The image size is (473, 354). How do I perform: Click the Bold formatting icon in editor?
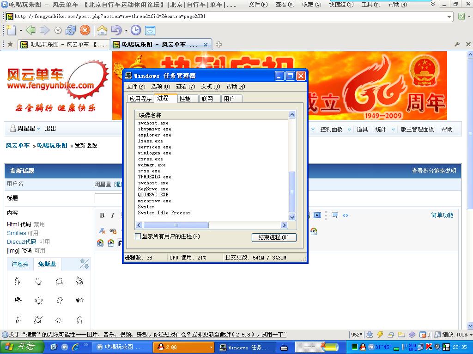(102, 215)
